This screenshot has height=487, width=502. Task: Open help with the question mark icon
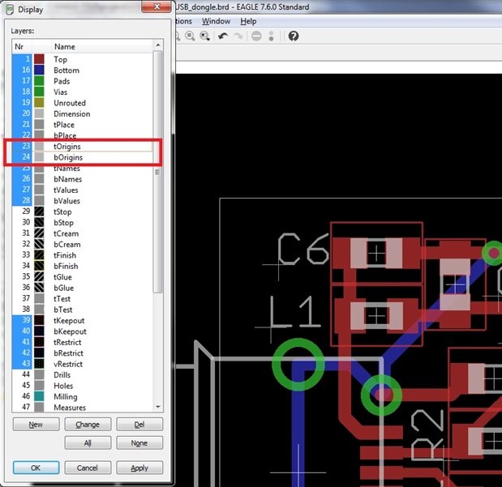pyautogui.click(x=294, y=36)
